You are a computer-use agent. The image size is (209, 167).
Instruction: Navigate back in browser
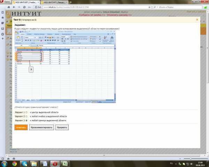(x=14, y=7)
